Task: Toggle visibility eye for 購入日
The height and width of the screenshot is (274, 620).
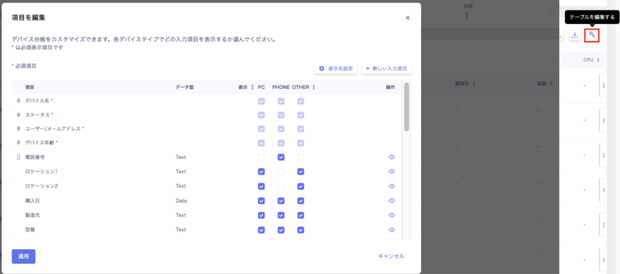Action: (x=392, y=200)
